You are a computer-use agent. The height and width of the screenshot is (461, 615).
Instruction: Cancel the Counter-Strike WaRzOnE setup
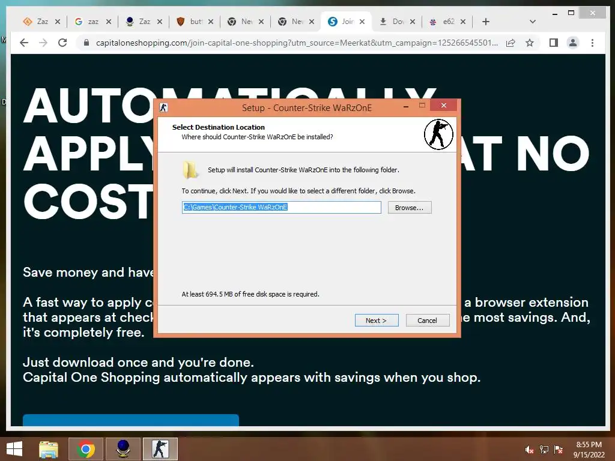428,321
